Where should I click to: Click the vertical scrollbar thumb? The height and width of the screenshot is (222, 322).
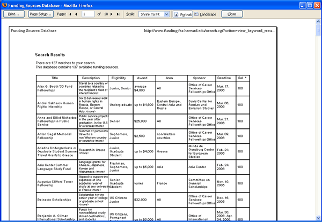click(318, 30)
